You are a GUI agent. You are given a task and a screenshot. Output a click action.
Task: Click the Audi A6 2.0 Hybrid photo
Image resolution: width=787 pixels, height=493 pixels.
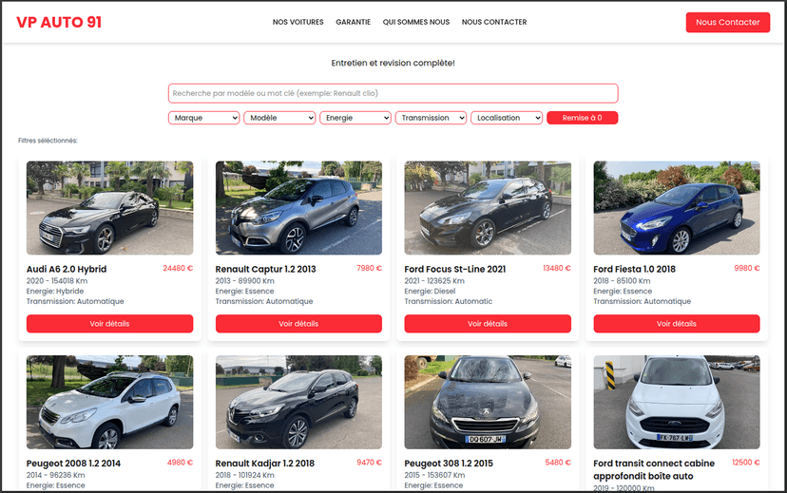109,207
